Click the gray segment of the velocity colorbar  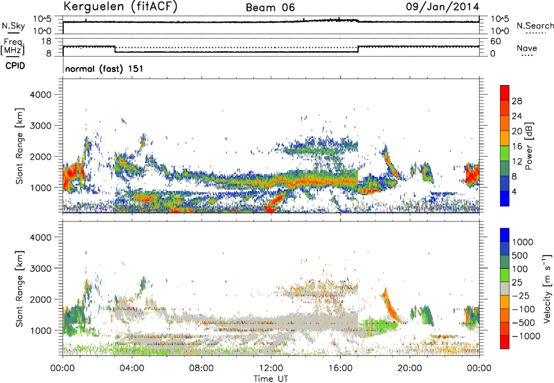coord(505,288)
